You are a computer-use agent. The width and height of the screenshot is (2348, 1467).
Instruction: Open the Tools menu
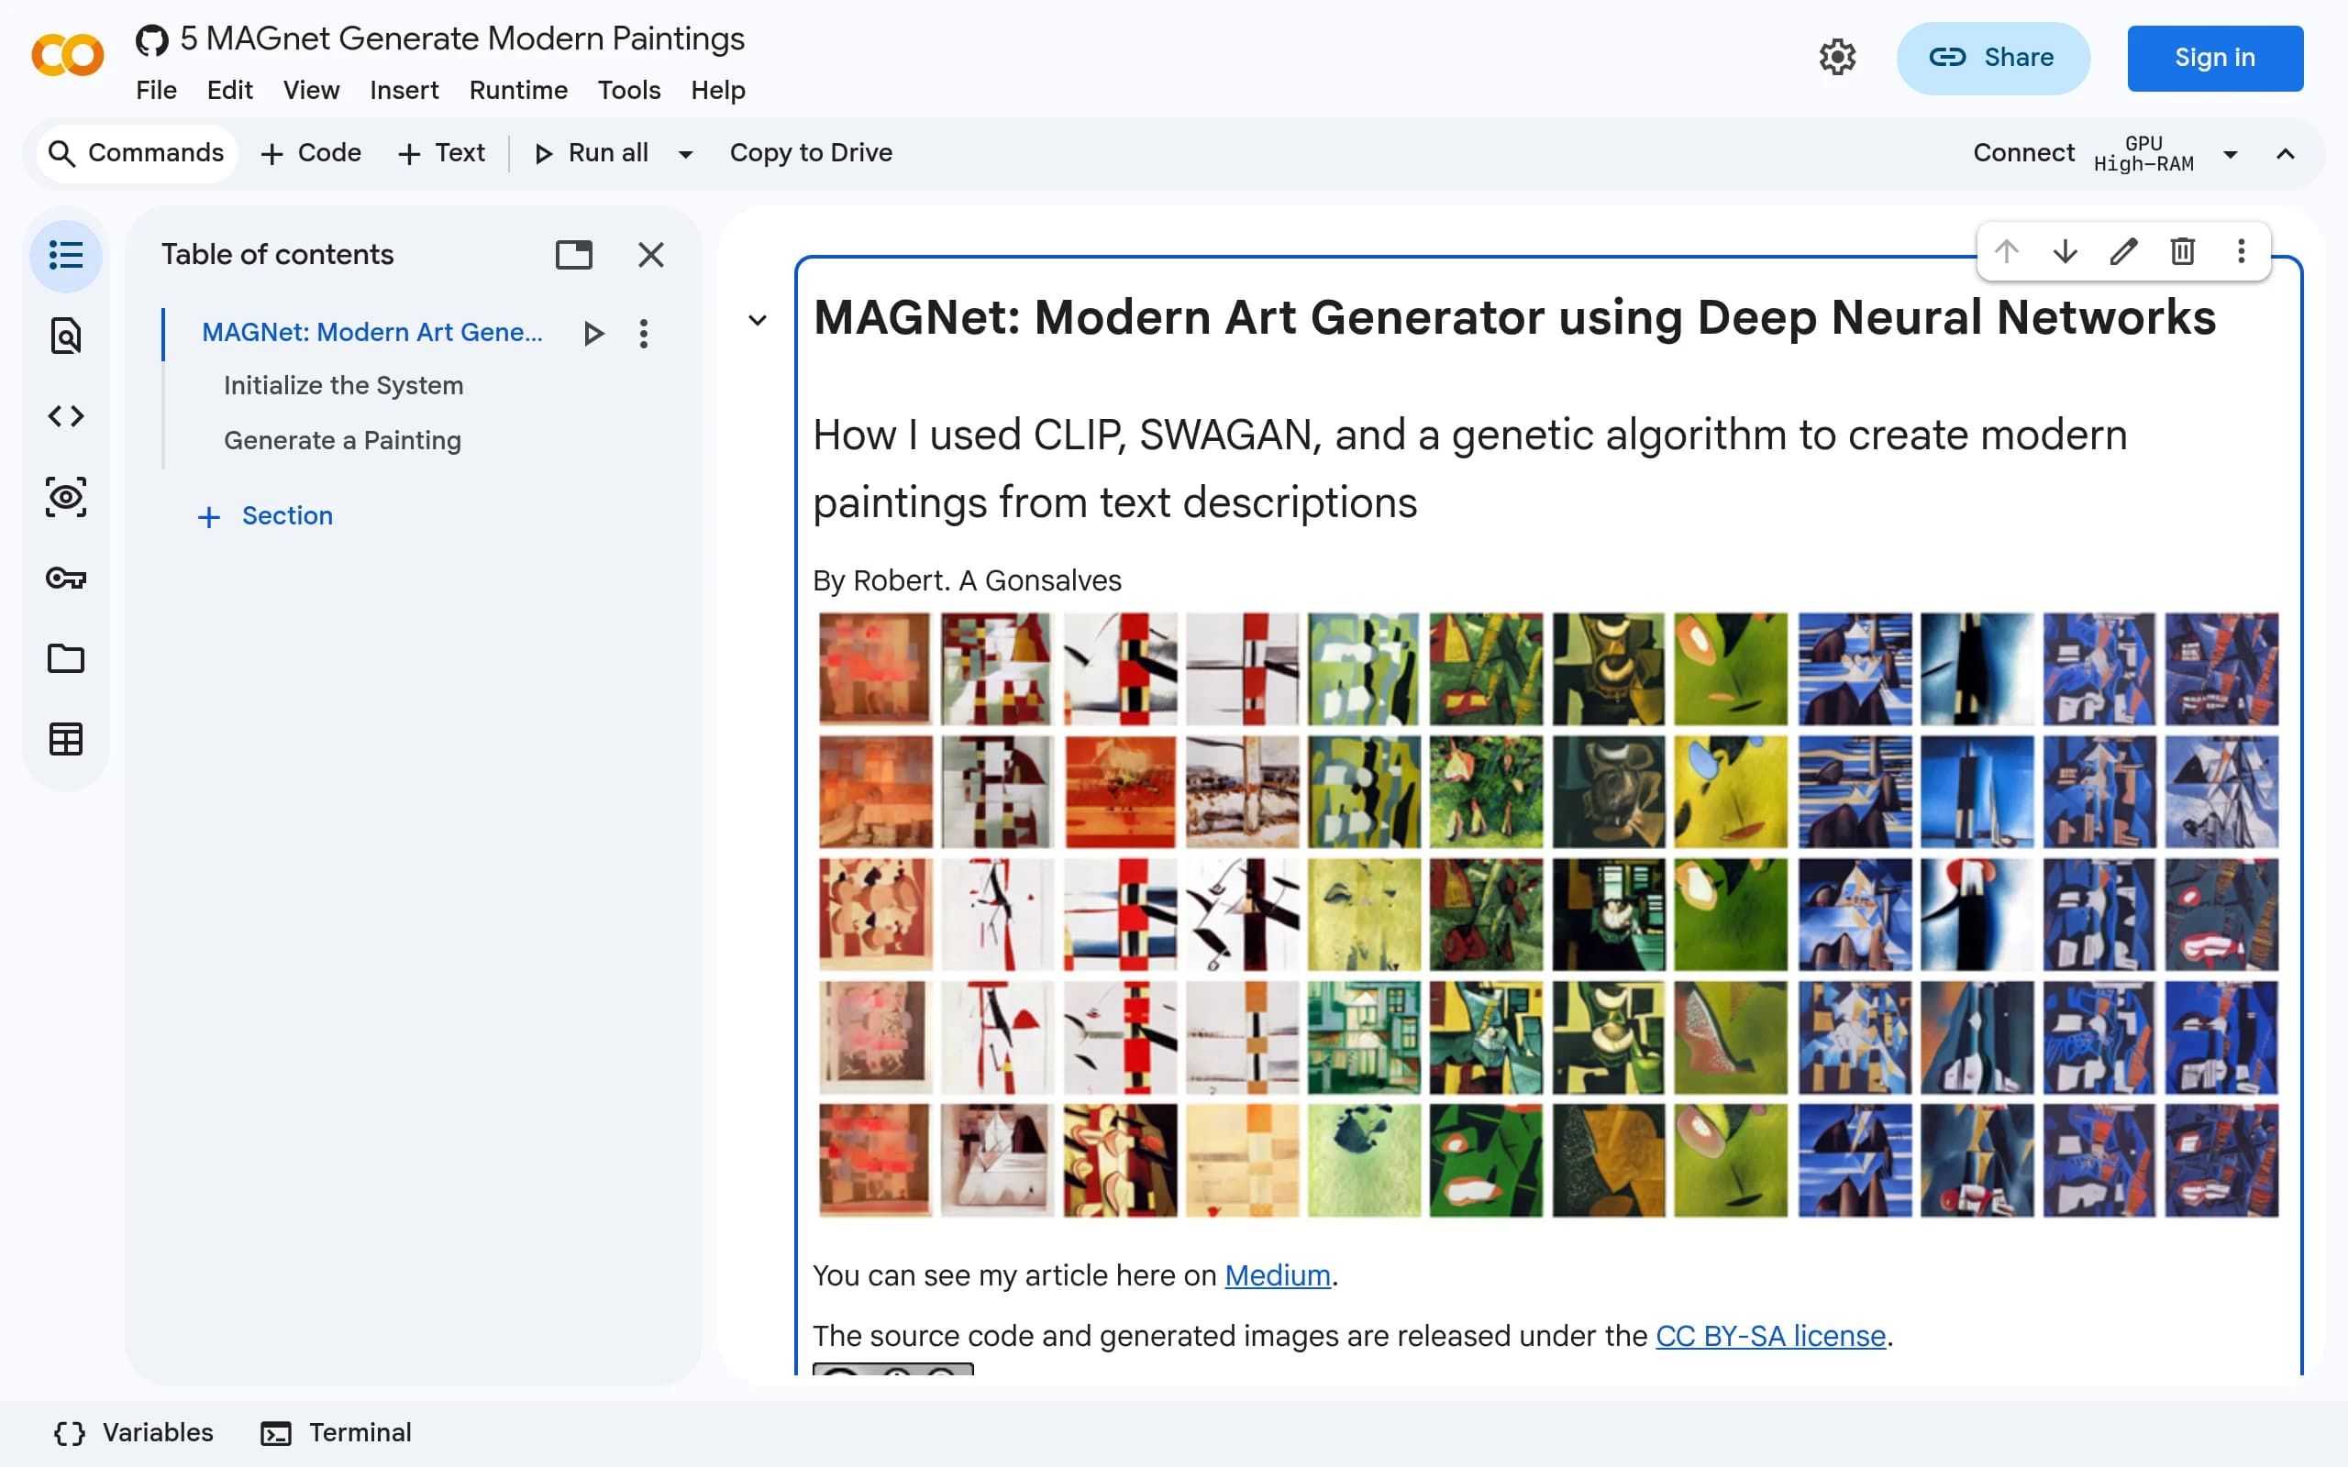click(628, 90)
